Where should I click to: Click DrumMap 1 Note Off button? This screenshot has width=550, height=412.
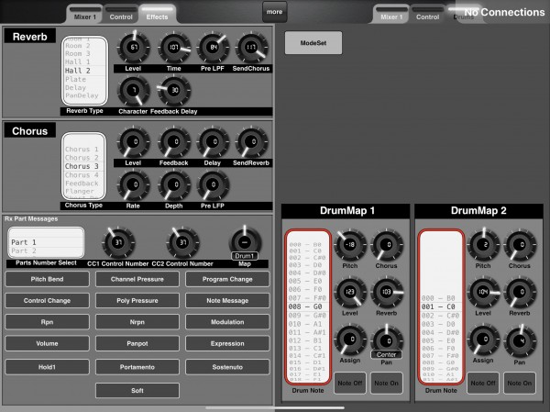tap(350, 383)
